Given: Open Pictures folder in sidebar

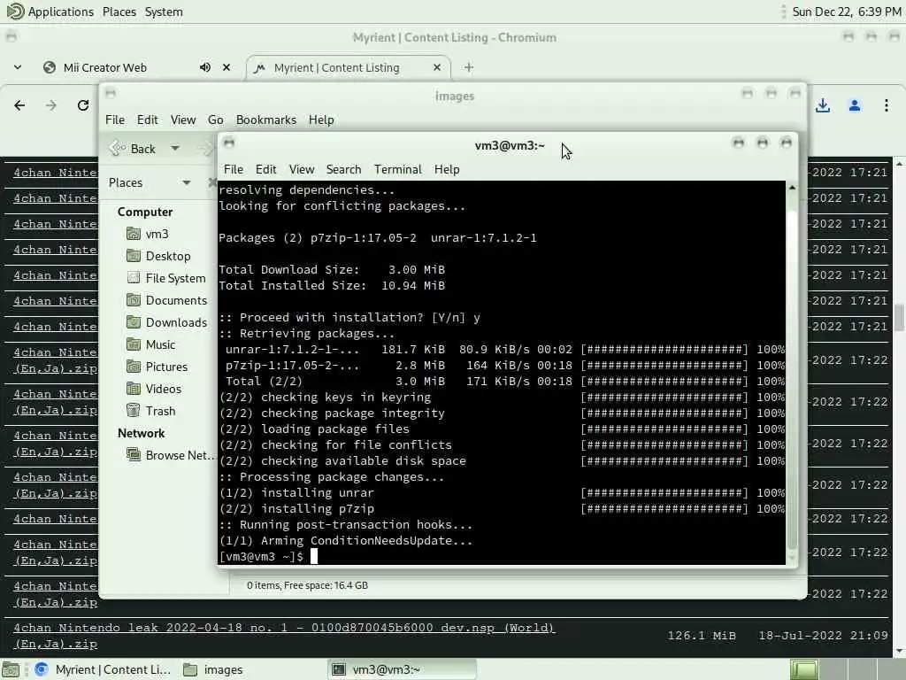Looking at the screenshot, I should click(x=157, y=367).
